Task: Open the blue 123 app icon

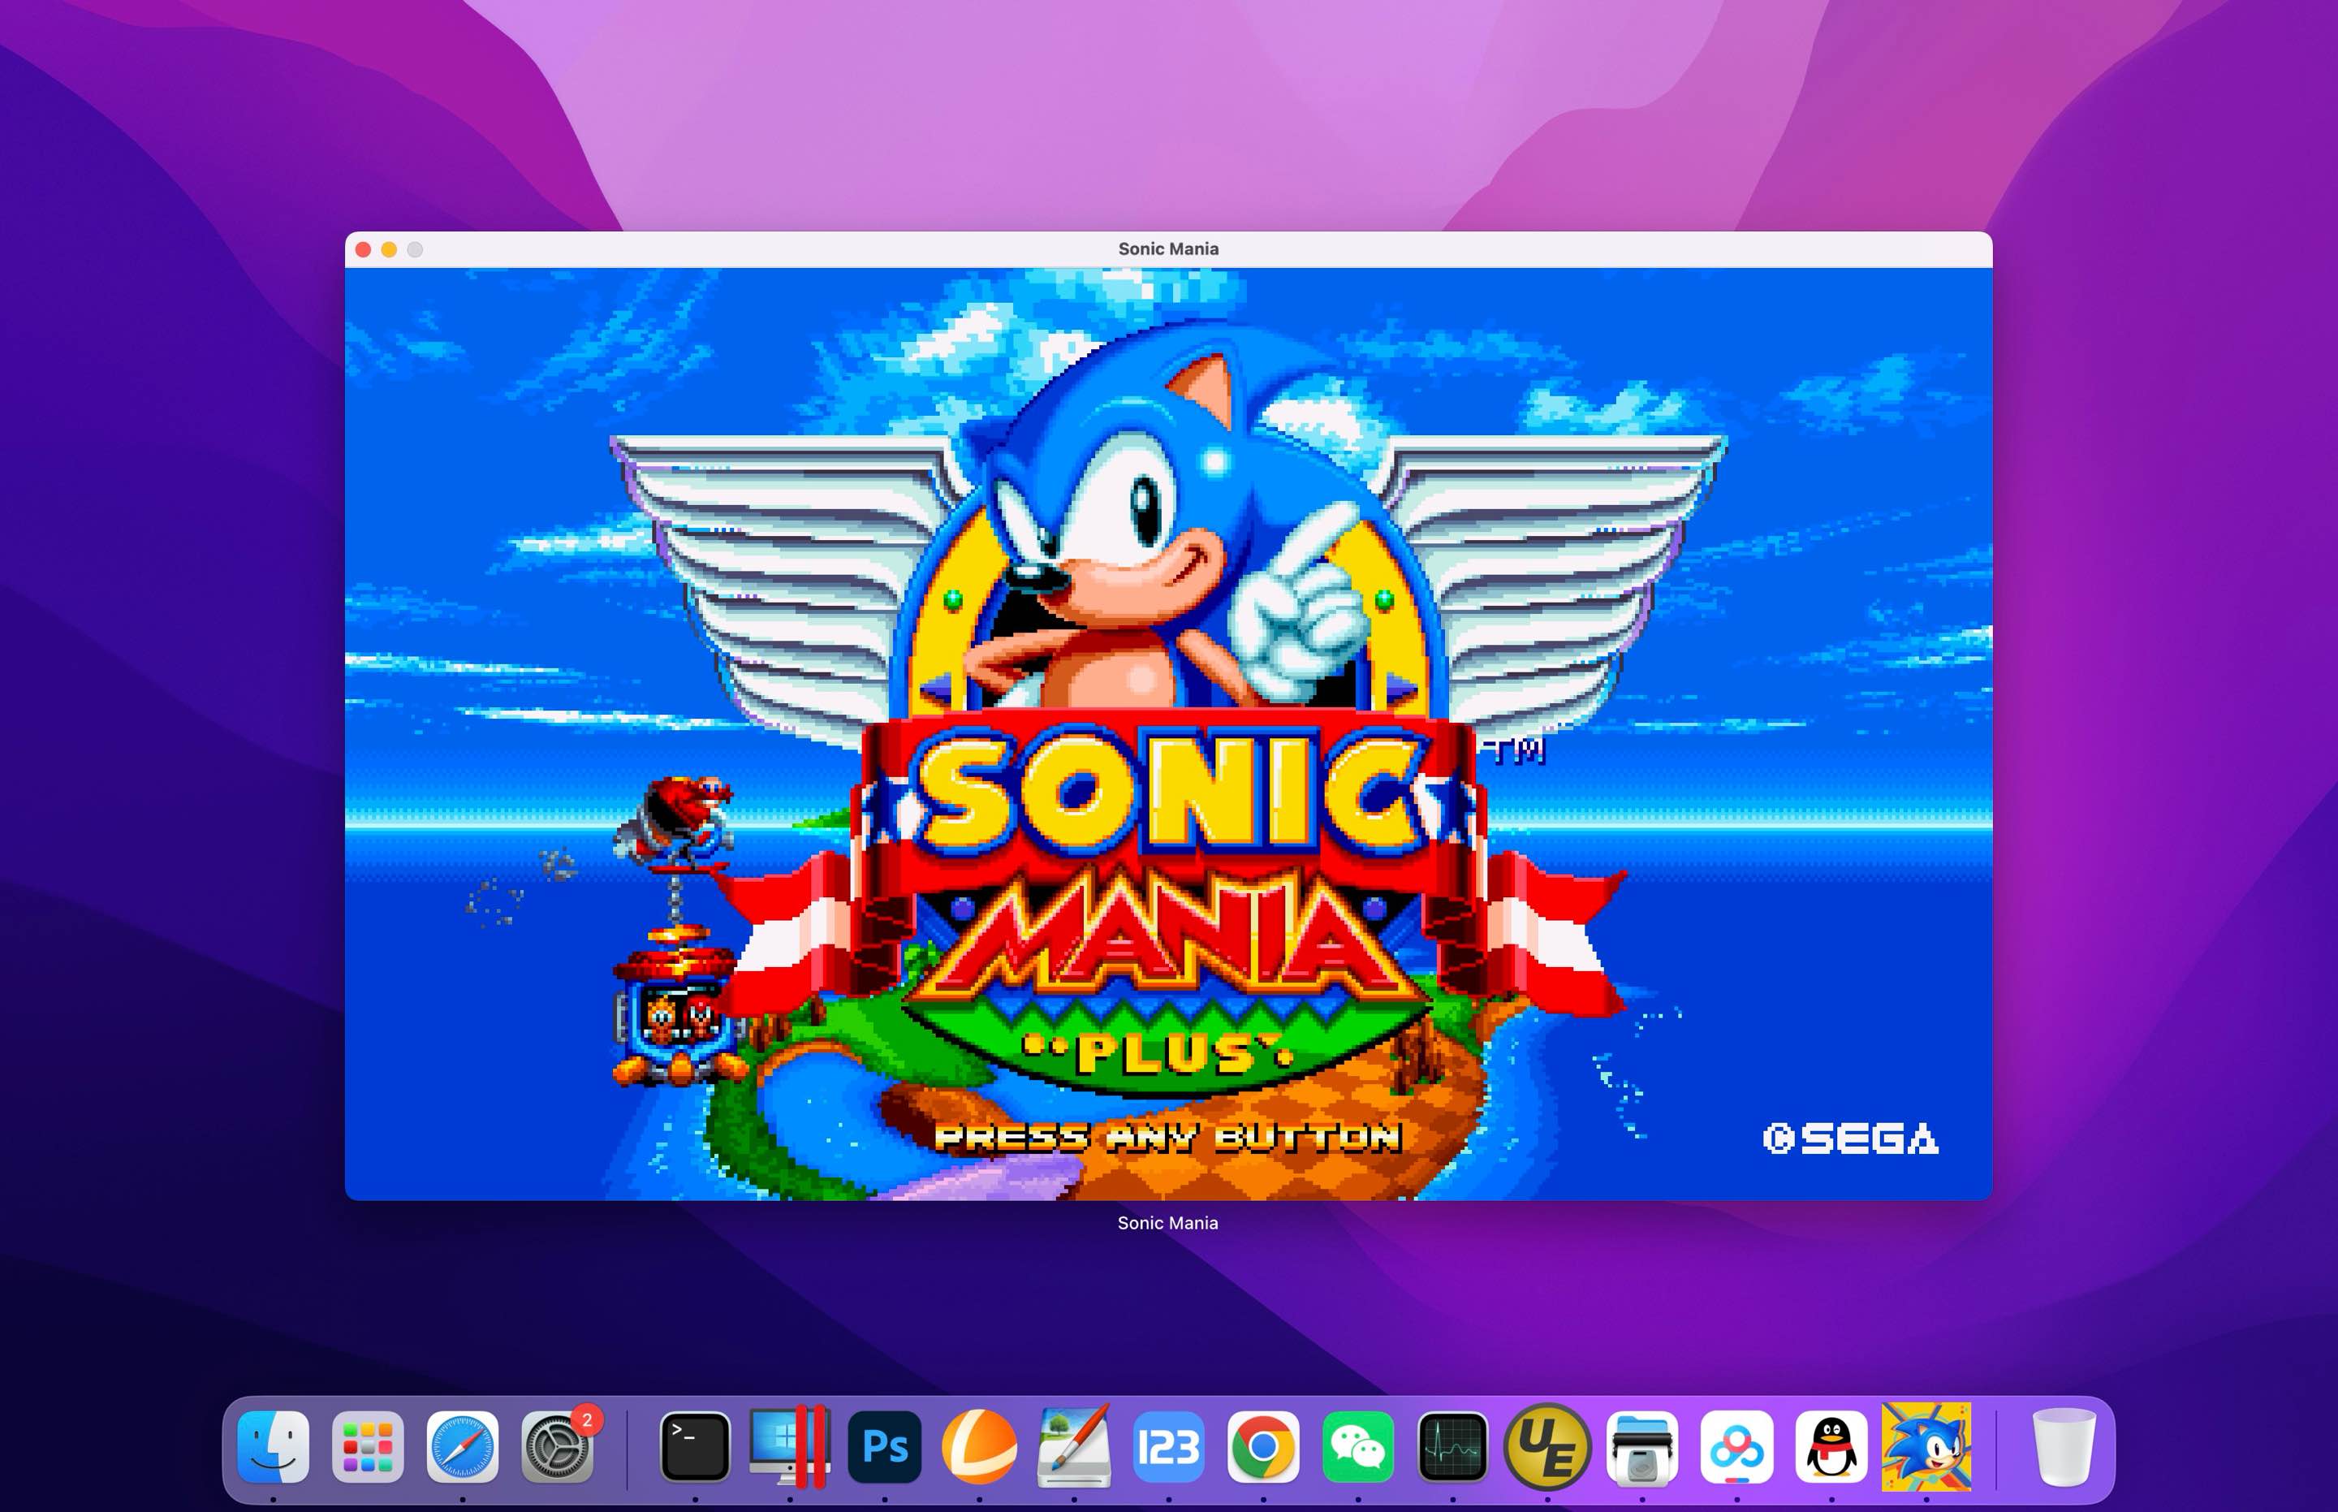Action: coord(1168,1446)
